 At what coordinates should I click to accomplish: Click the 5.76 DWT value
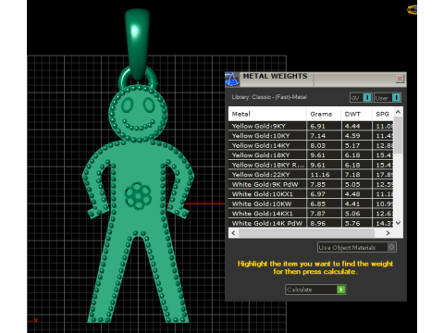click(352, 223)
